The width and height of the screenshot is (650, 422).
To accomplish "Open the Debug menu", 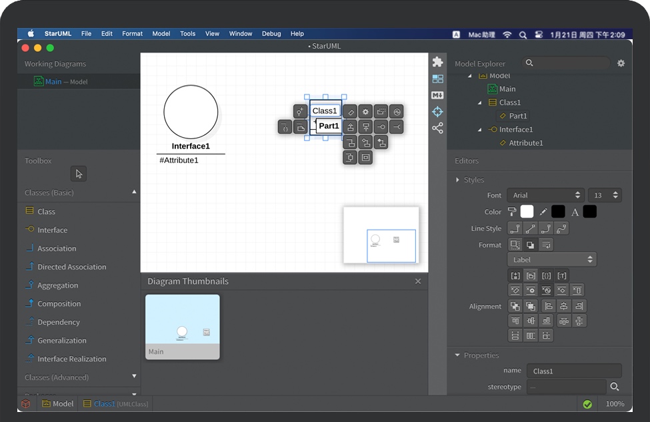I will coord(271,33).
